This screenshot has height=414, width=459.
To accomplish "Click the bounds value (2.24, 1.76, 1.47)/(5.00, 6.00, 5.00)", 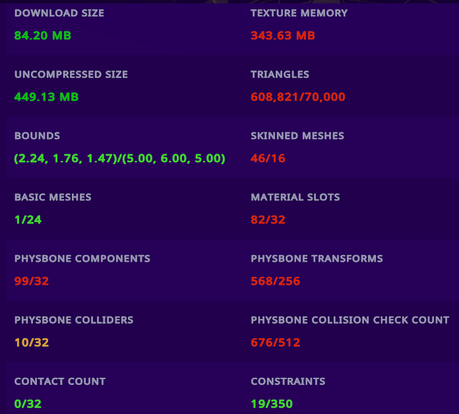I will click(120, 159).
